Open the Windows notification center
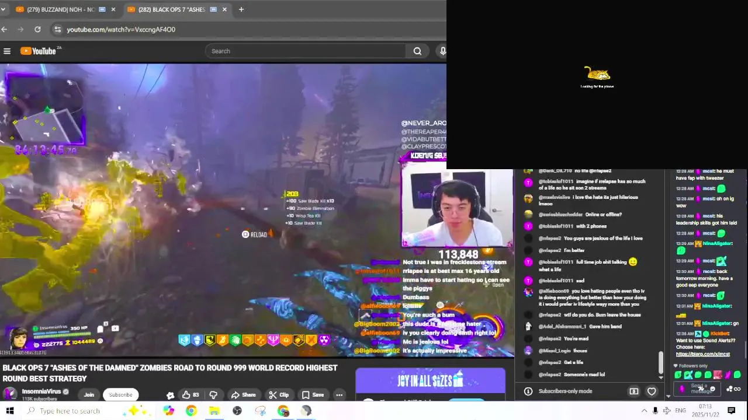Image resolution: width=748 pixels, height=420 pixels. [731, 411]
